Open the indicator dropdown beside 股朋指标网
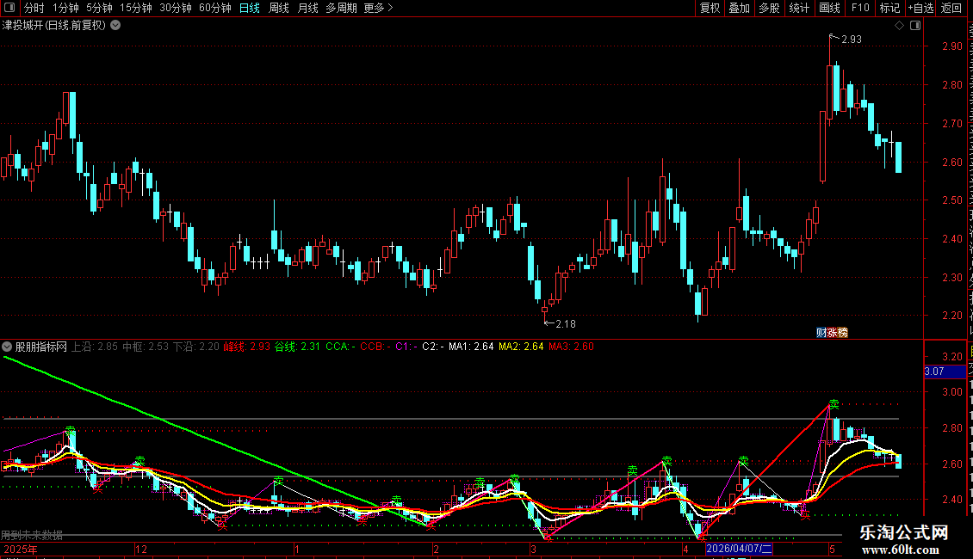 (x=7, y=347)
